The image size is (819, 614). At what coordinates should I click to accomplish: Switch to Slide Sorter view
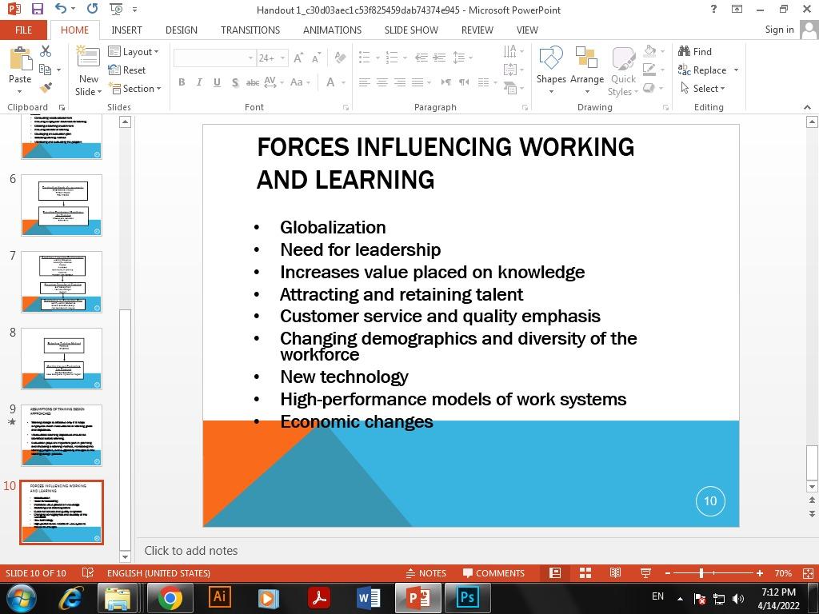[x=585, y=572]
